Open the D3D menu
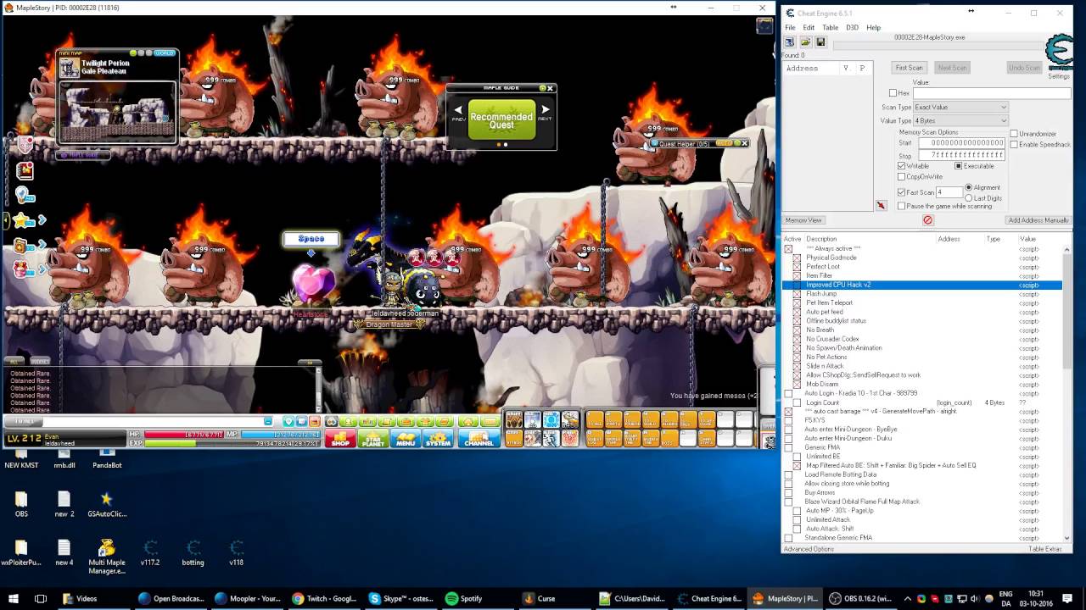The height and width of the screenshot is (610, 1086). coord(852,28)
